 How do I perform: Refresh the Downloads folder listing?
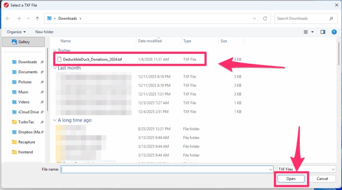click(265, 18)
